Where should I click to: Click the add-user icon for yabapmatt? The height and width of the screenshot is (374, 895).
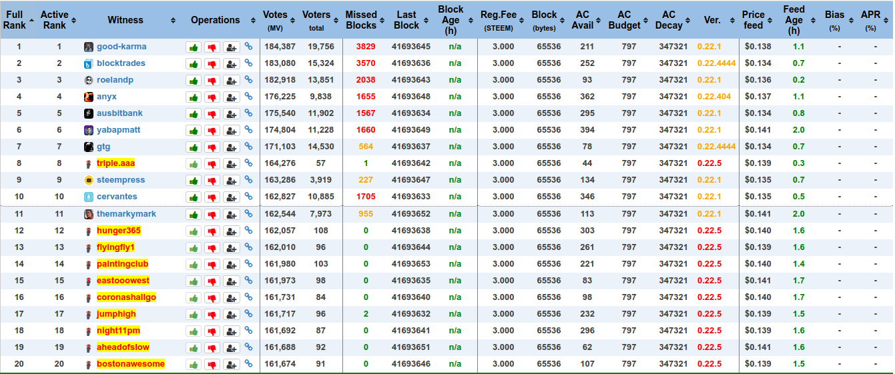click(x=232, y=131)
